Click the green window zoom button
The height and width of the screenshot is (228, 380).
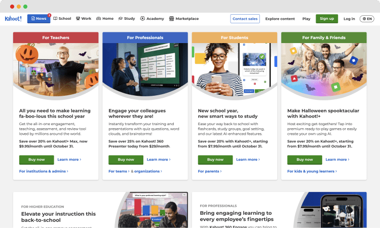click(25, 7)
